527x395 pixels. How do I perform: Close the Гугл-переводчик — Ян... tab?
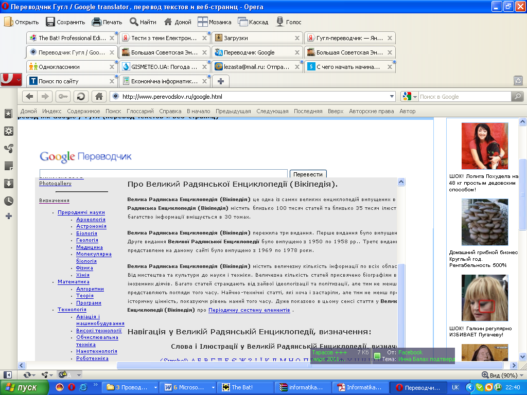390,38
